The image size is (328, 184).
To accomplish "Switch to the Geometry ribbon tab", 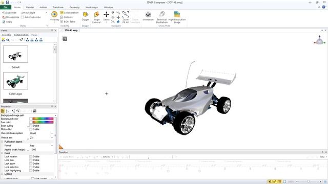I will tap(74, 7).
